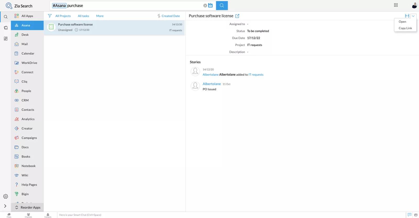
Task: Click the bottom-right corner support icon
Action: (x=416, y=215)
